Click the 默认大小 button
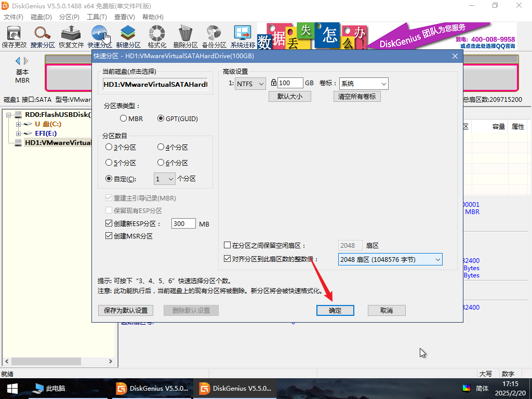The width and height of the screenshot is (532, 399). click(x=290, y=96)
